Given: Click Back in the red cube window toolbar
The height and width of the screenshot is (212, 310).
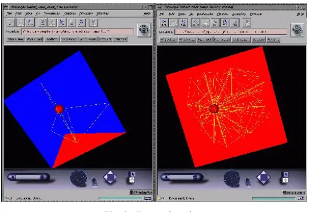Looking at the screenshot, I should point(164,23).
